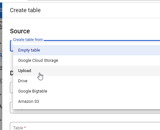The width and height of the screenshot is (160, 130).
Task: Open the hamburger navigation menu
Action: [x=1, y=10]
